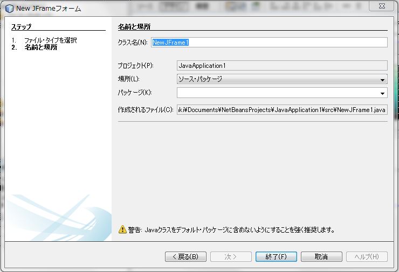Select step 1 ファイル・タイプを選択
The image size is (399, 272).
coord(50,40)
